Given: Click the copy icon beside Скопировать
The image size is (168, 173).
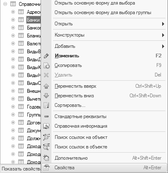Looking at the screenshot, I should point(46,65).
